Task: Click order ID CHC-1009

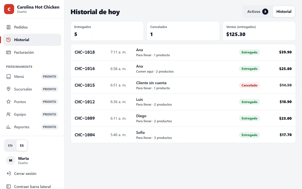Action: [x=85, y=118]
